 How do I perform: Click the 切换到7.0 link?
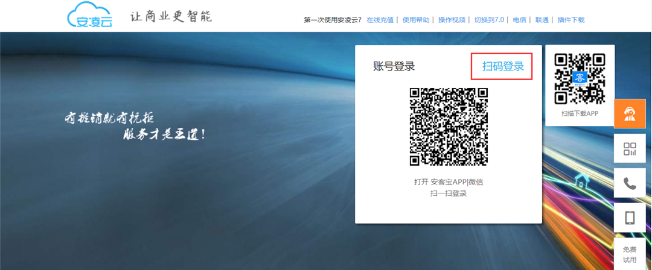pyautogui.click(x=489, y=19)
